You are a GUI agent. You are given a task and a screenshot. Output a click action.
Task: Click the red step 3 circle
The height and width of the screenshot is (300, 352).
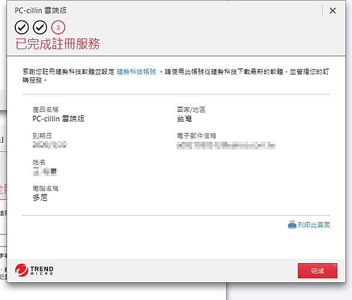(58, 28)
